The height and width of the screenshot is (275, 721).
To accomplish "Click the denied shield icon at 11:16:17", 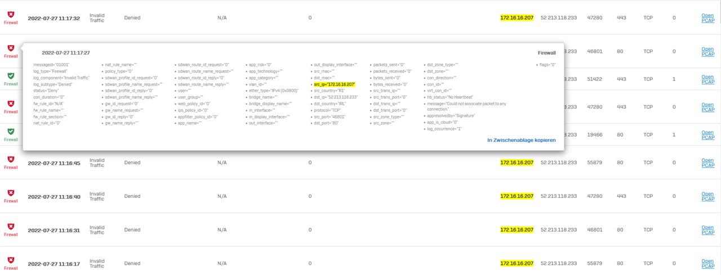I will [x=11, y=260].
